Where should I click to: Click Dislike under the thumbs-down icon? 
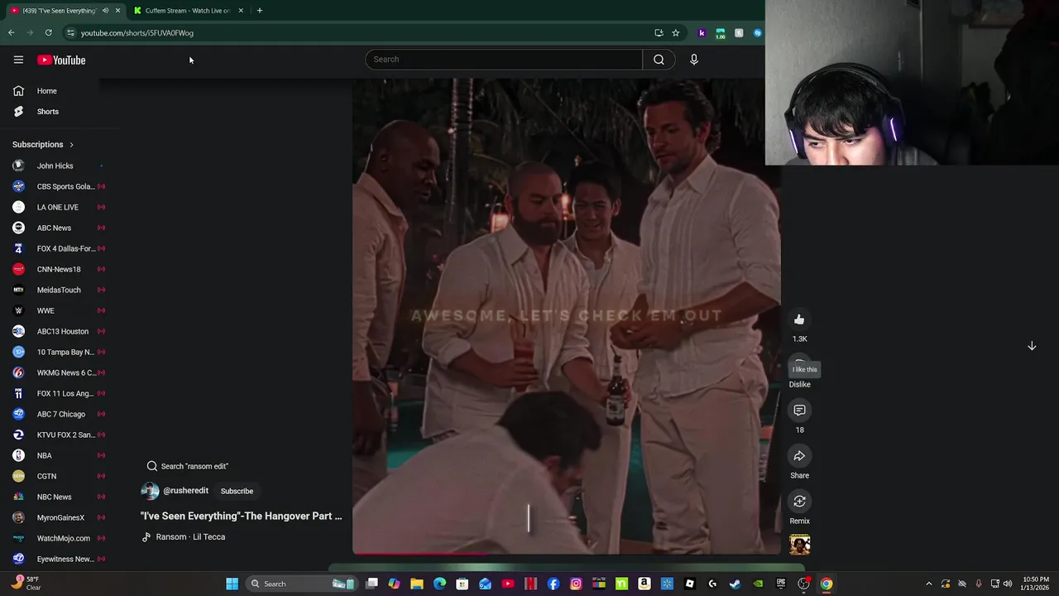[x=799, y=384]
